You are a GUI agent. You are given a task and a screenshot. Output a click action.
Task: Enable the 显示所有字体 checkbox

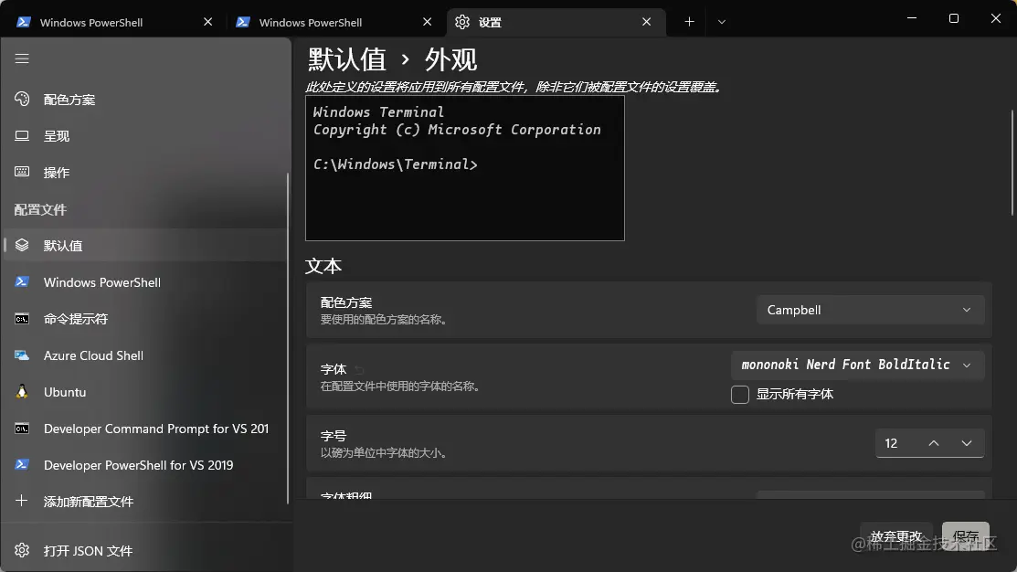tap(740, 395)
